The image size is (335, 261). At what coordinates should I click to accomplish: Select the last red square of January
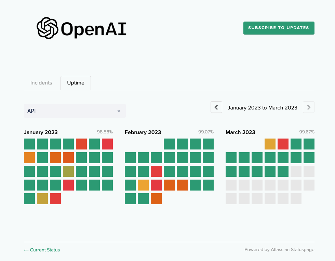(55, 199)
